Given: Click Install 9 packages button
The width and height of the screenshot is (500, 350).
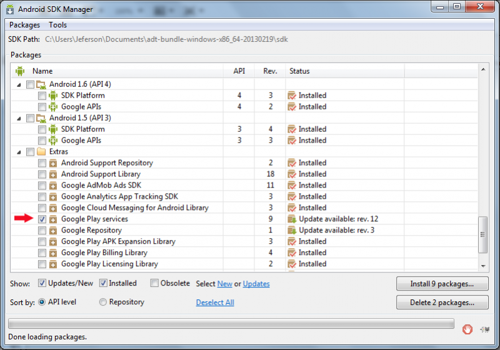Looking at the screenshot, I should [442, 283].
